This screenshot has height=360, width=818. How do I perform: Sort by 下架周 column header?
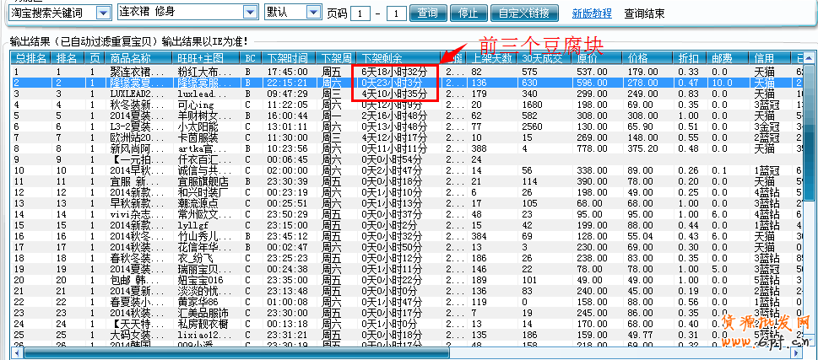pos(337,58)
